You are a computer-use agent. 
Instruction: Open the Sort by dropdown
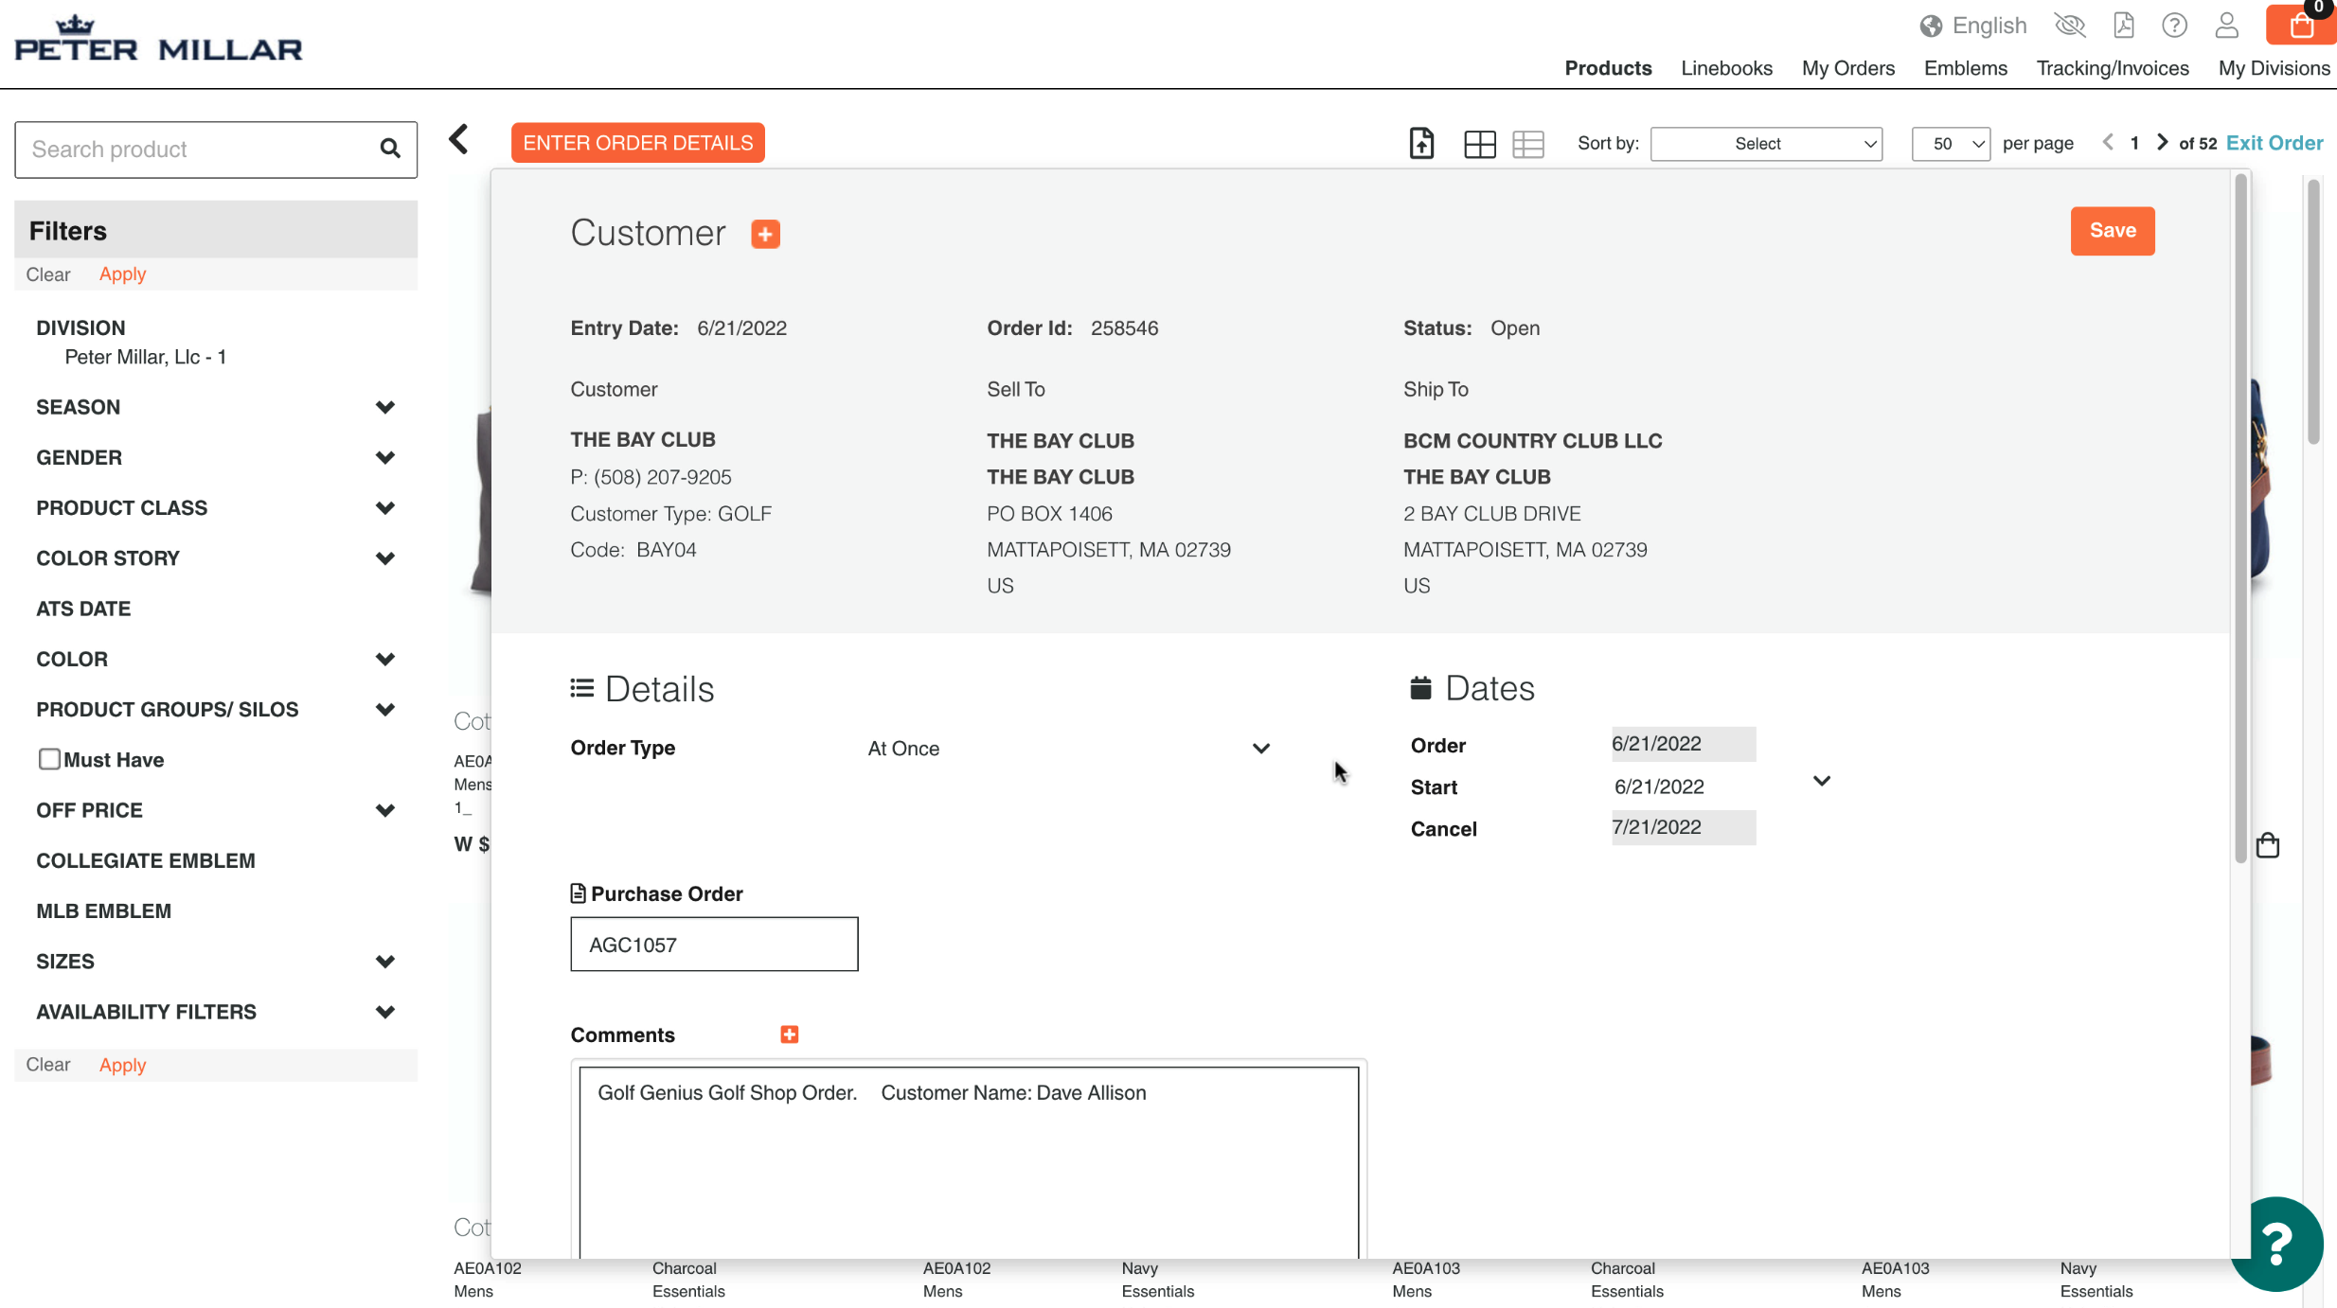pyautogui.click(x=1766, y=144)
